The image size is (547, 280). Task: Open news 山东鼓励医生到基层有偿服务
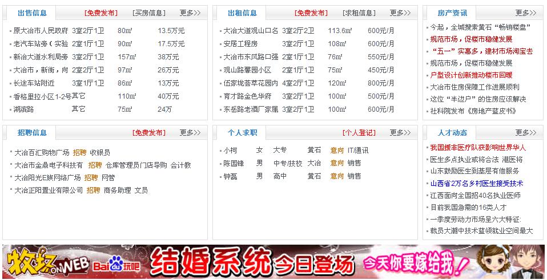pos(474,171)
